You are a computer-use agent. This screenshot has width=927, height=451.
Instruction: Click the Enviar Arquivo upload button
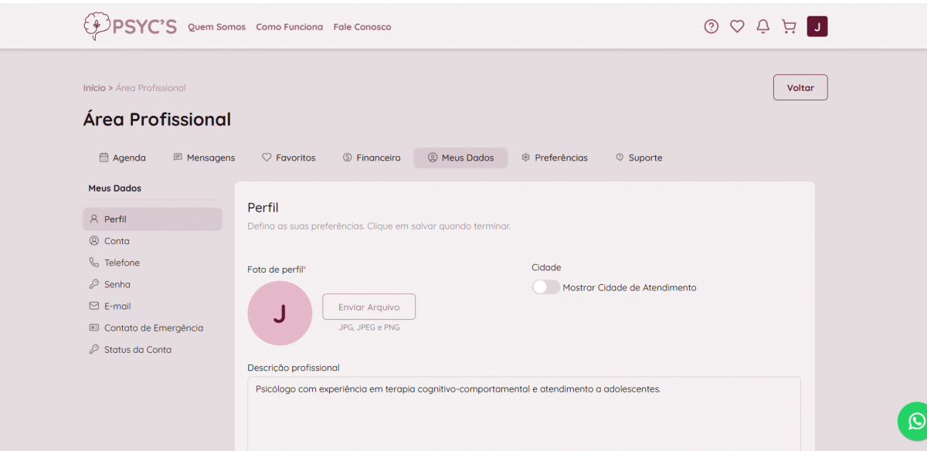(368, 307)
